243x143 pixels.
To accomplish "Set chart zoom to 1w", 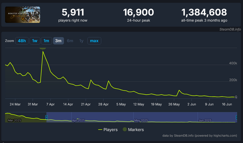I will pyautogui.click(x=35, y=41).
